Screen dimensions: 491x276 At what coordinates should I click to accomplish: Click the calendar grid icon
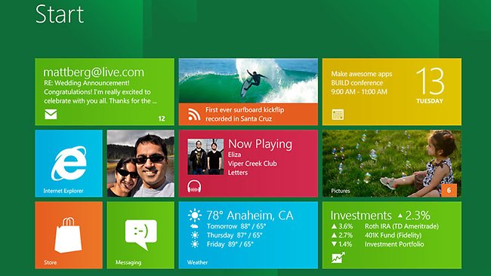pyautogui.click(x=338, y=115)
